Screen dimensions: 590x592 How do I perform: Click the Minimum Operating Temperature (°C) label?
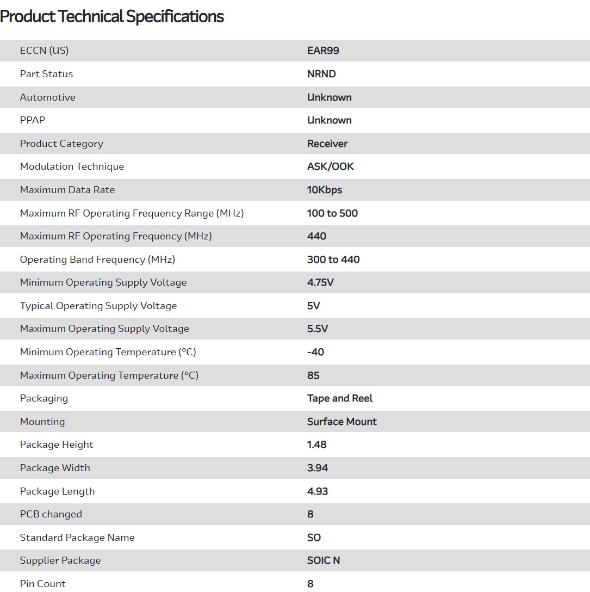(x=108, y=352)
